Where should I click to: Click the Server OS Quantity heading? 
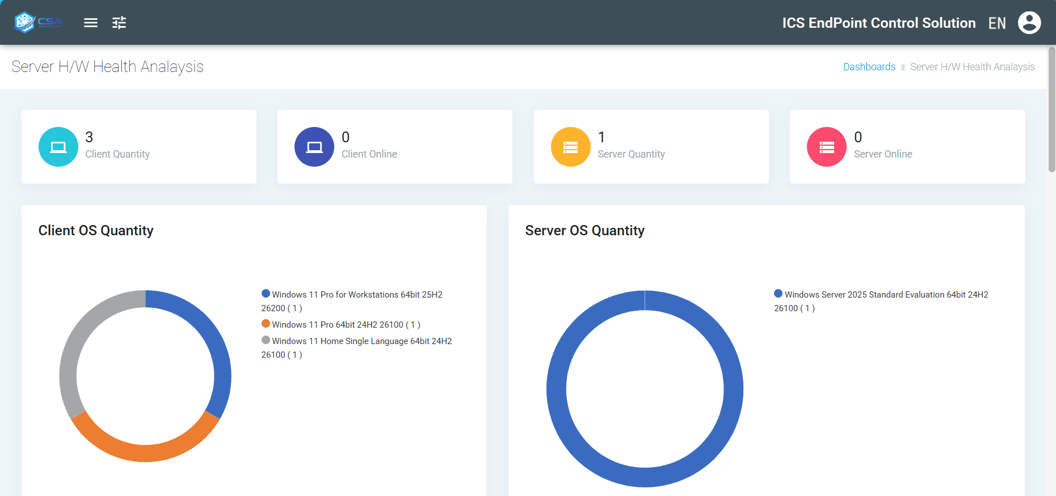coord(584,231)
